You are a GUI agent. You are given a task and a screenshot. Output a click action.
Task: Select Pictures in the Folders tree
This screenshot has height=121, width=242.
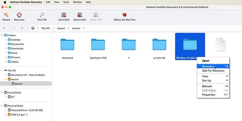pos(16,57)
